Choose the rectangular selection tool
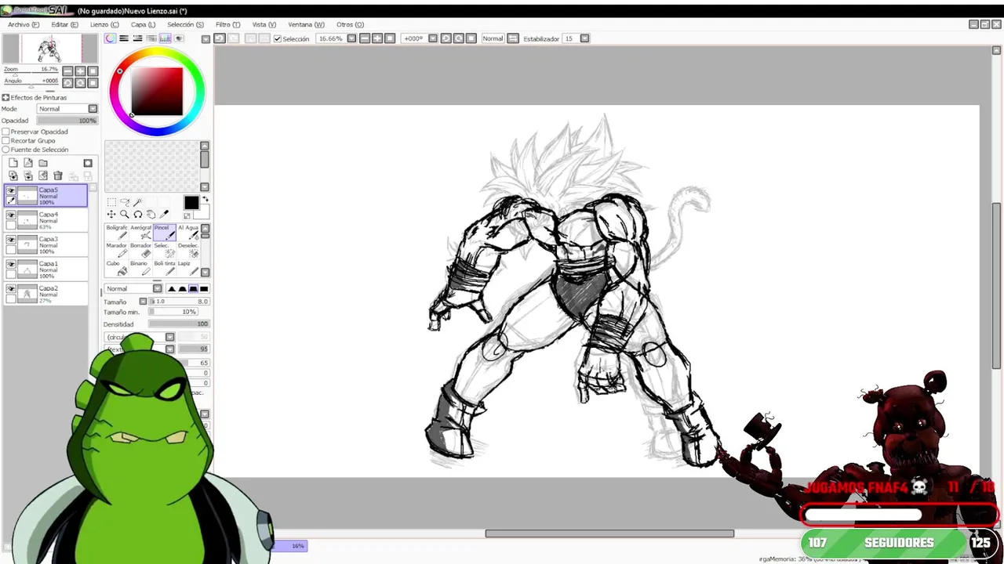This screenshot has height=564, width=1004. [x=111, y=202]
